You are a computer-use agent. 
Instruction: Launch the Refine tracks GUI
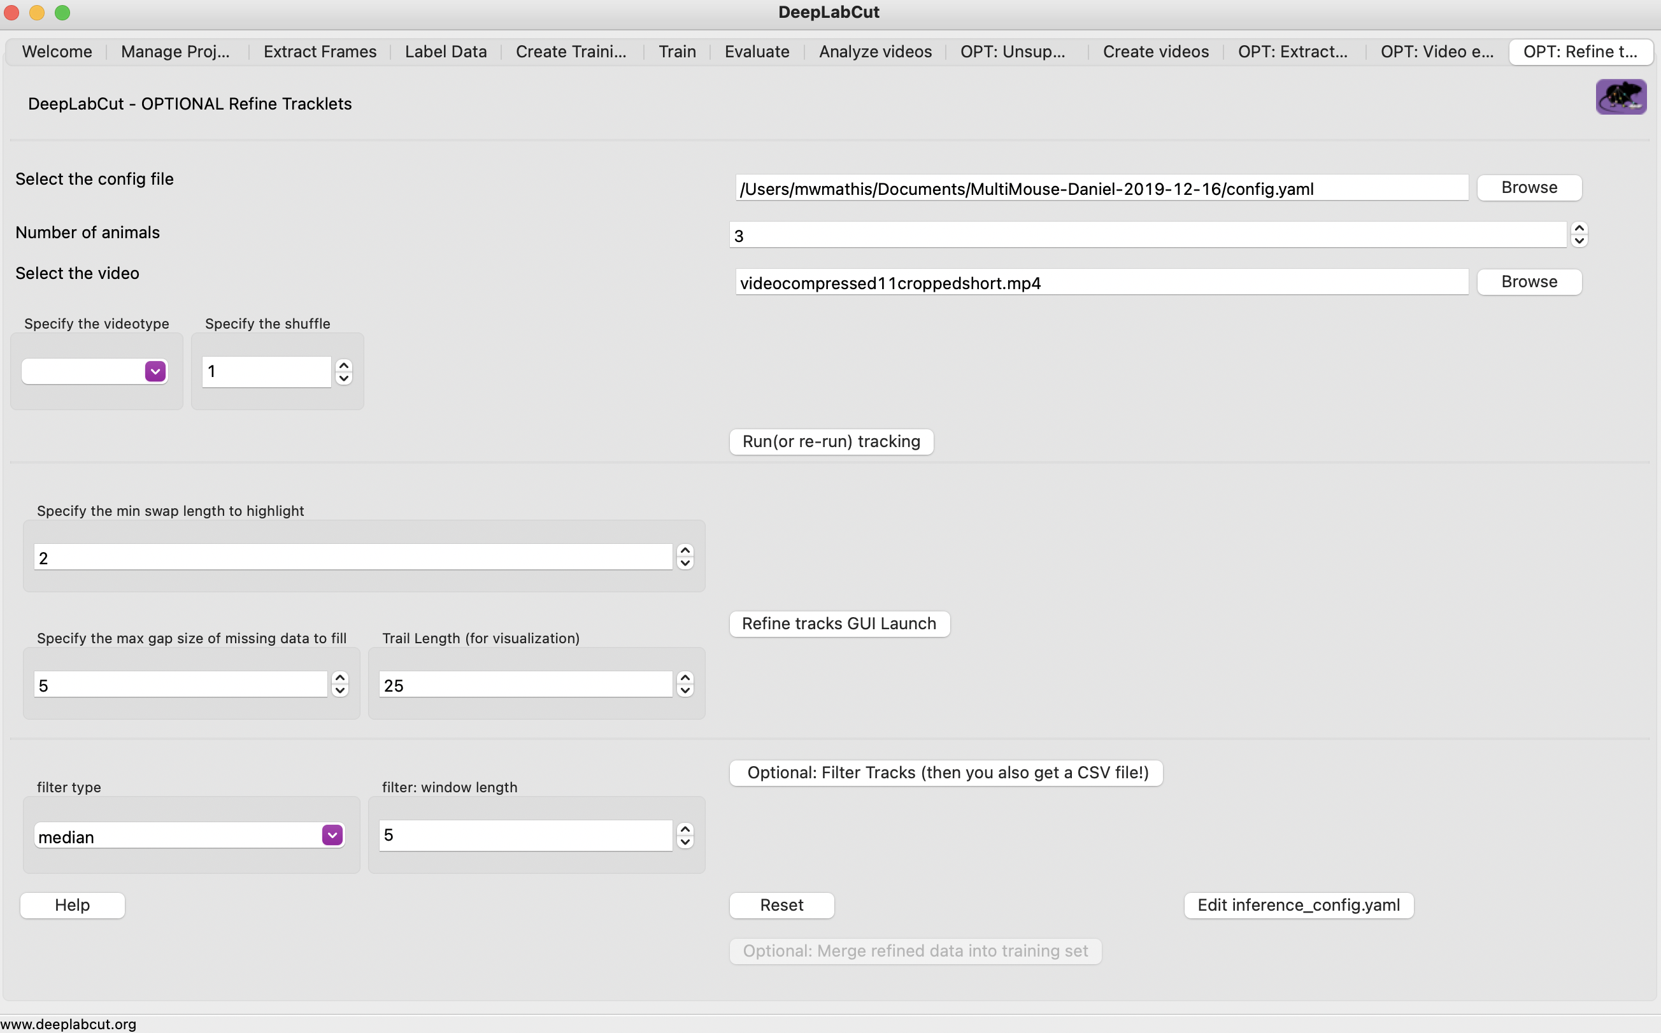pyautogui.click(x=839, y=623)
